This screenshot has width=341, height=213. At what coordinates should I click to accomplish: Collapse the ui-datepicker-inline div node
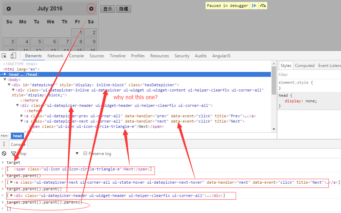13,90
